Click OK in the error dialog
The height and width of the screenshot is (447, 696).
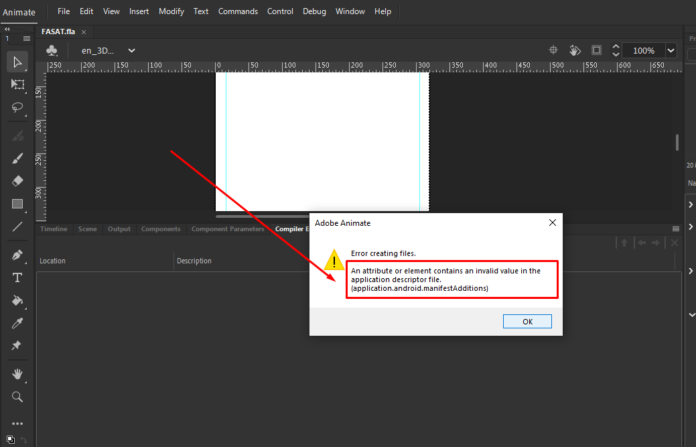click(527, 322)
